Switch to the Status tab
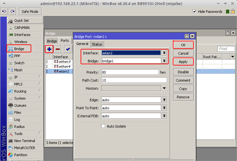 click(x=97, y=44)
